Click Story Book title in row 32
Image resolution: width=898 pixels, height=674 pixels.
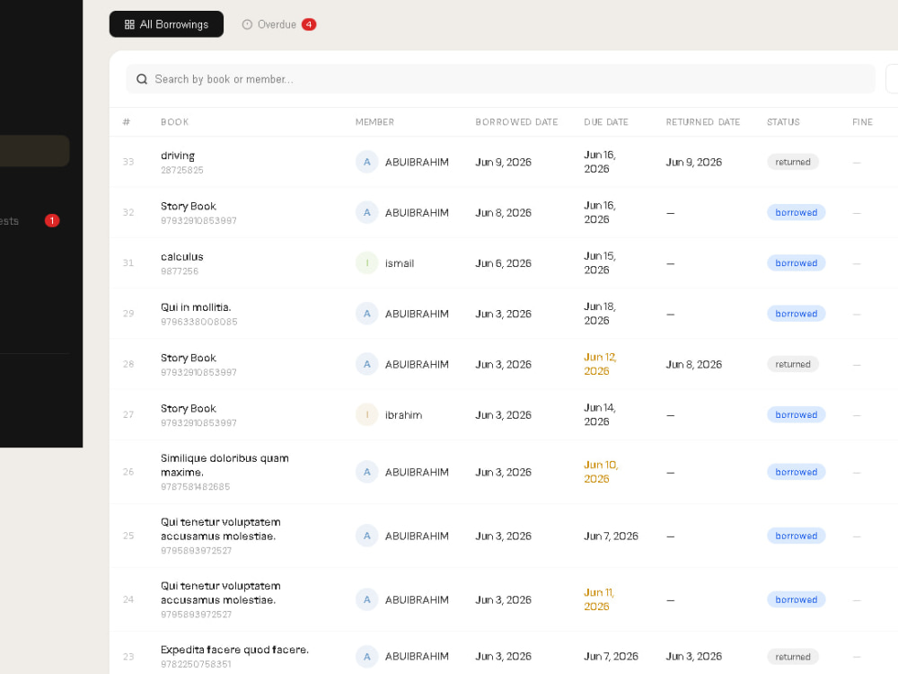tap(189, 206)
